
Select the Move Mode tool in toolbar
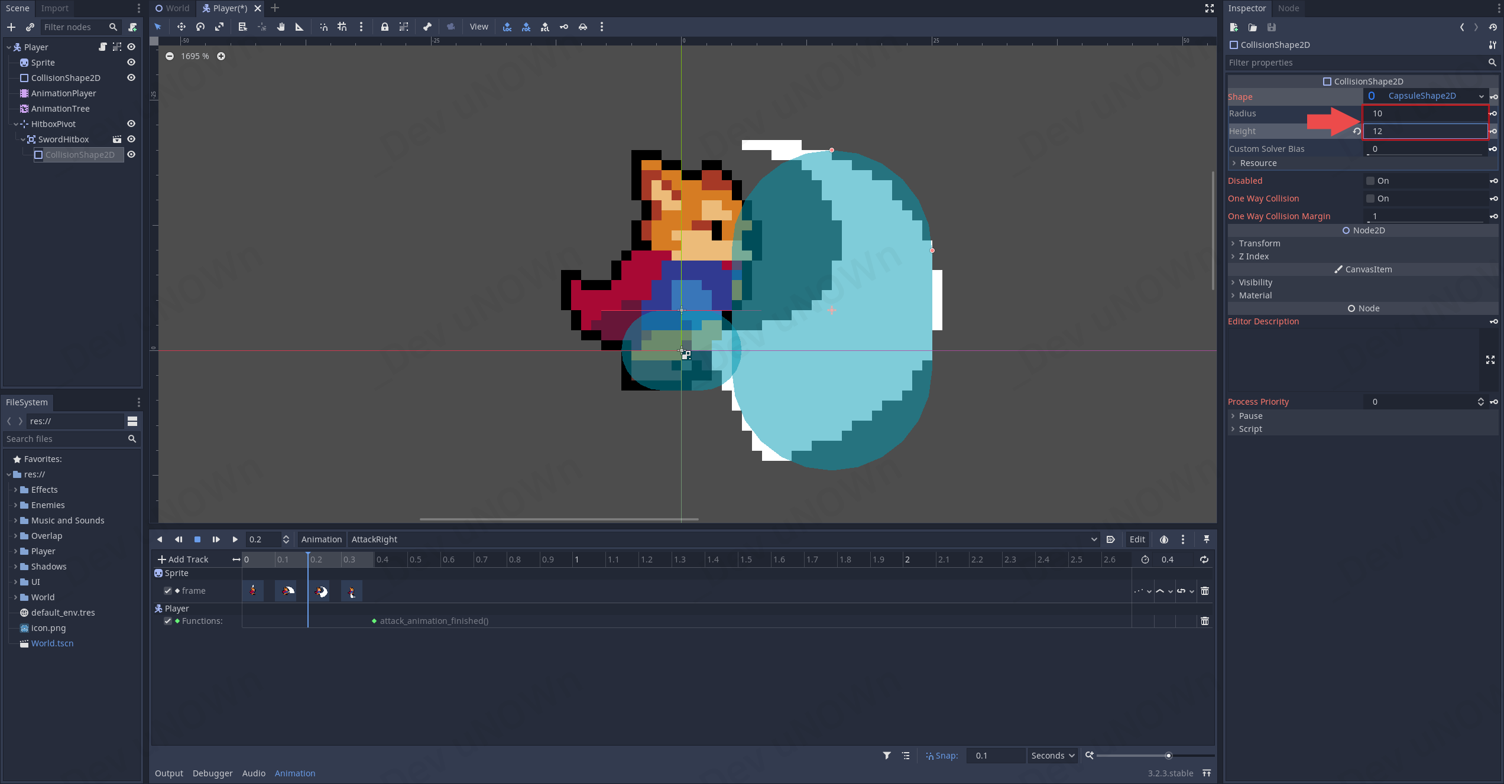(x=181, y=27)
